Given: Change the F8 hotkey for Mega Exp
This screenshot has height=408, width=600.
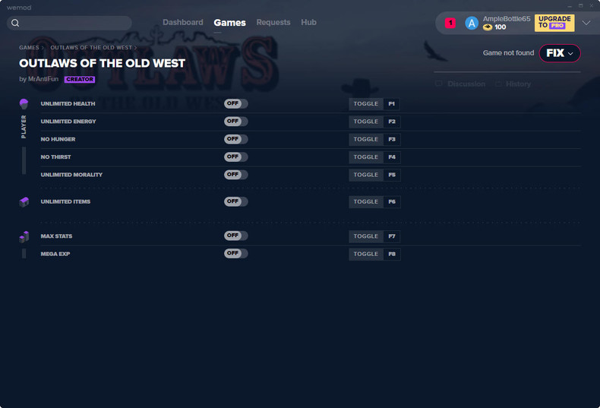Looking at the screenshot, I should (x=392, y=254).
